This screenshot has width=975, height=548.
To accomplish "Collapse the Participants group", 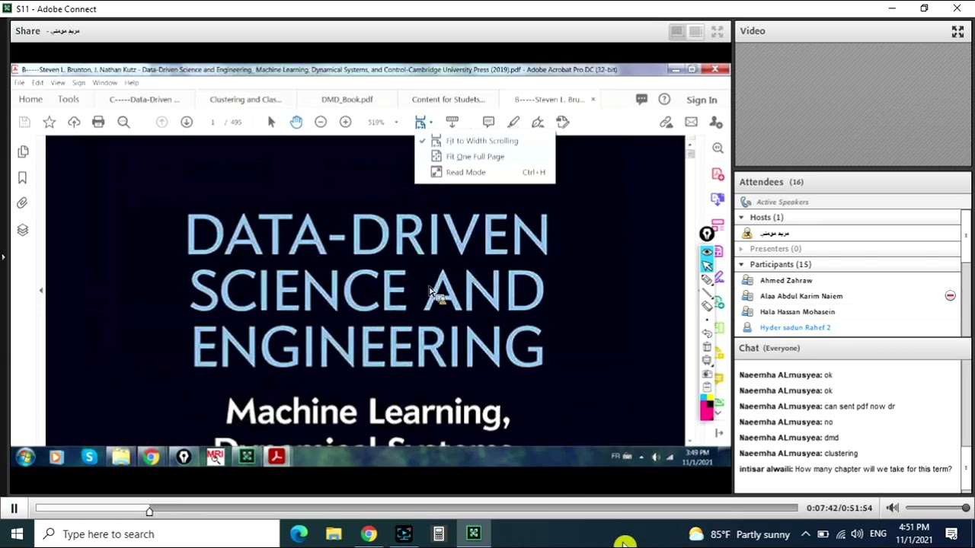I will click(x=741, y=264).
